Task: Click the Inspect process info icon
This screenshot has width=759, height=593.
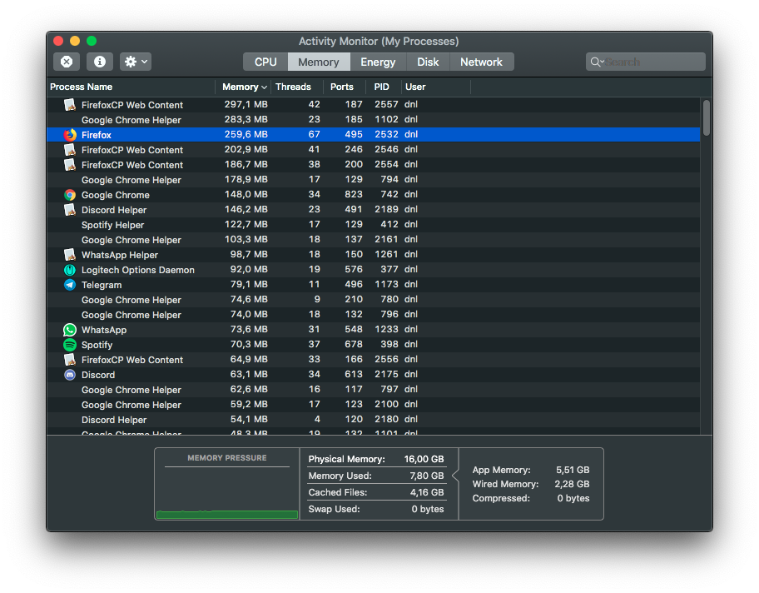Action: click(x=100, y=62)
